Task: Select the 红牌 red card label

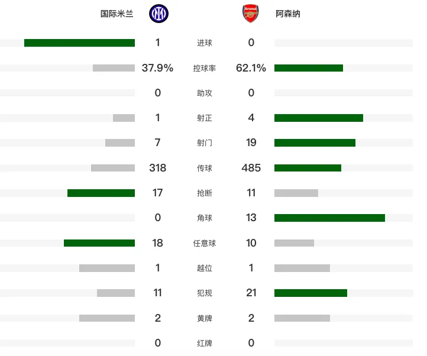Action: pos(205,343)
